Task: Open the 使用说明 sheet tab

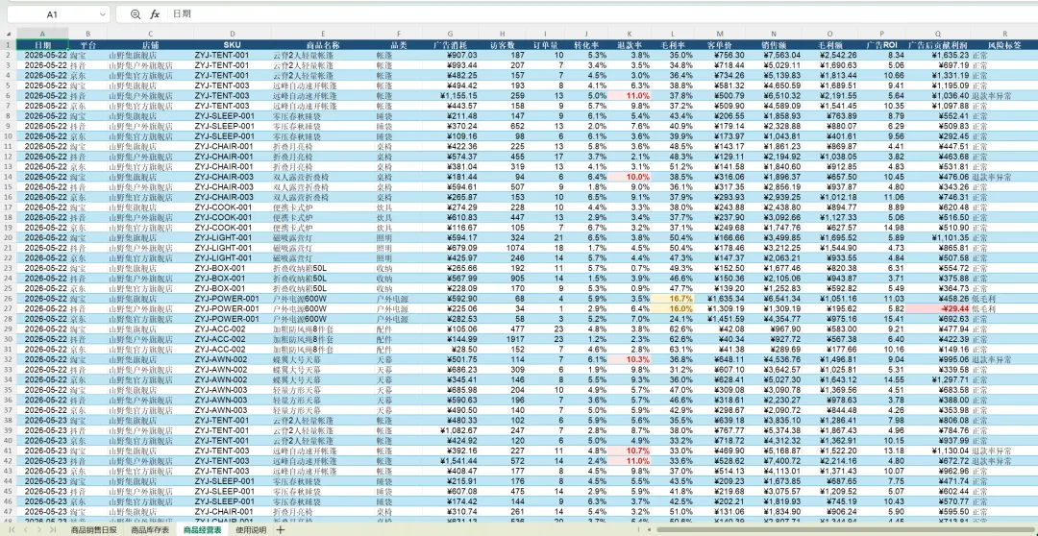Action: (x=252, y=530)
